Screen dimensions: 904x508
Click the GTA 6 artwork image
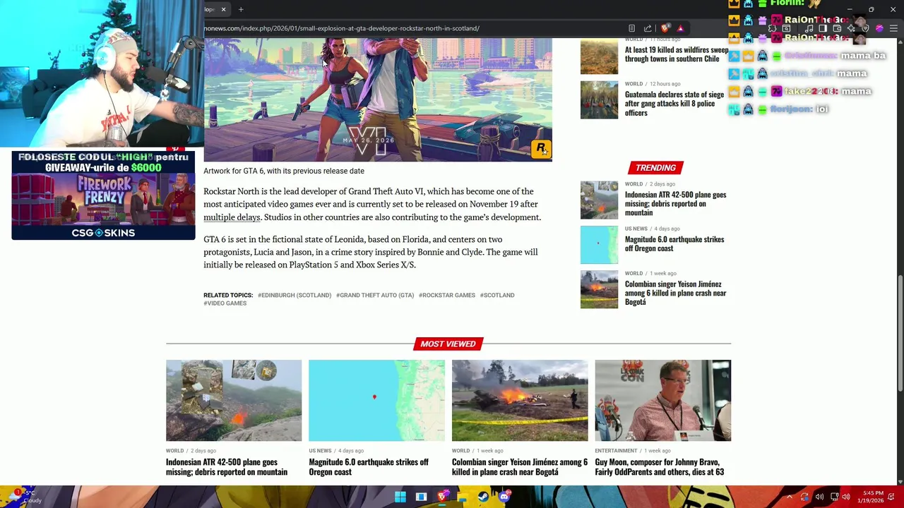point(378,99)
